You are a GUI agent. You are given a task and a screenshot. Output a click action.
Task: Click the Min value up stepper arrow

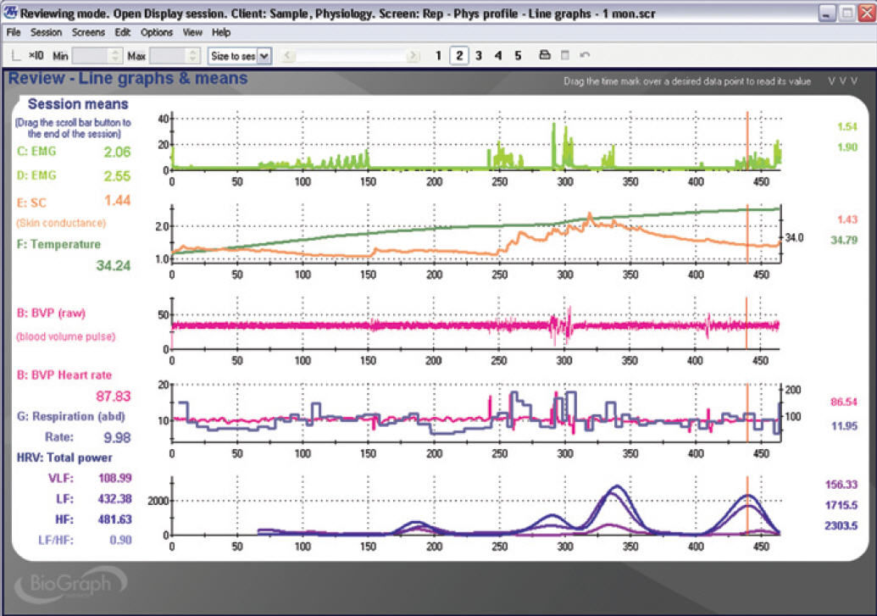pos(115,51)
